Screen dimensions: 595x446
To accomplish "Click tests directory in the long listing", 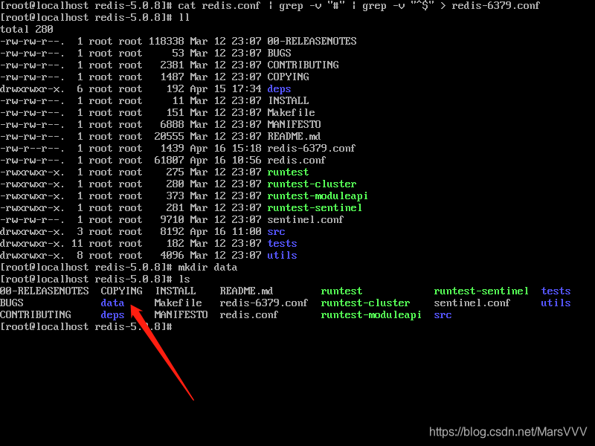I will click(283, 243).
